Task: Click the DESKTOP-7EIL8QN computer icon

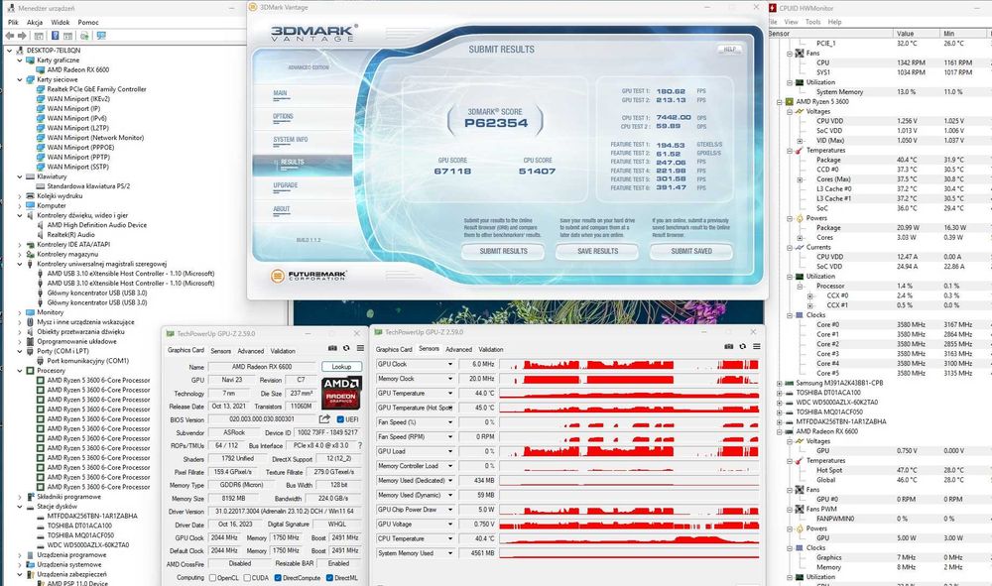Action: [20, 51]
